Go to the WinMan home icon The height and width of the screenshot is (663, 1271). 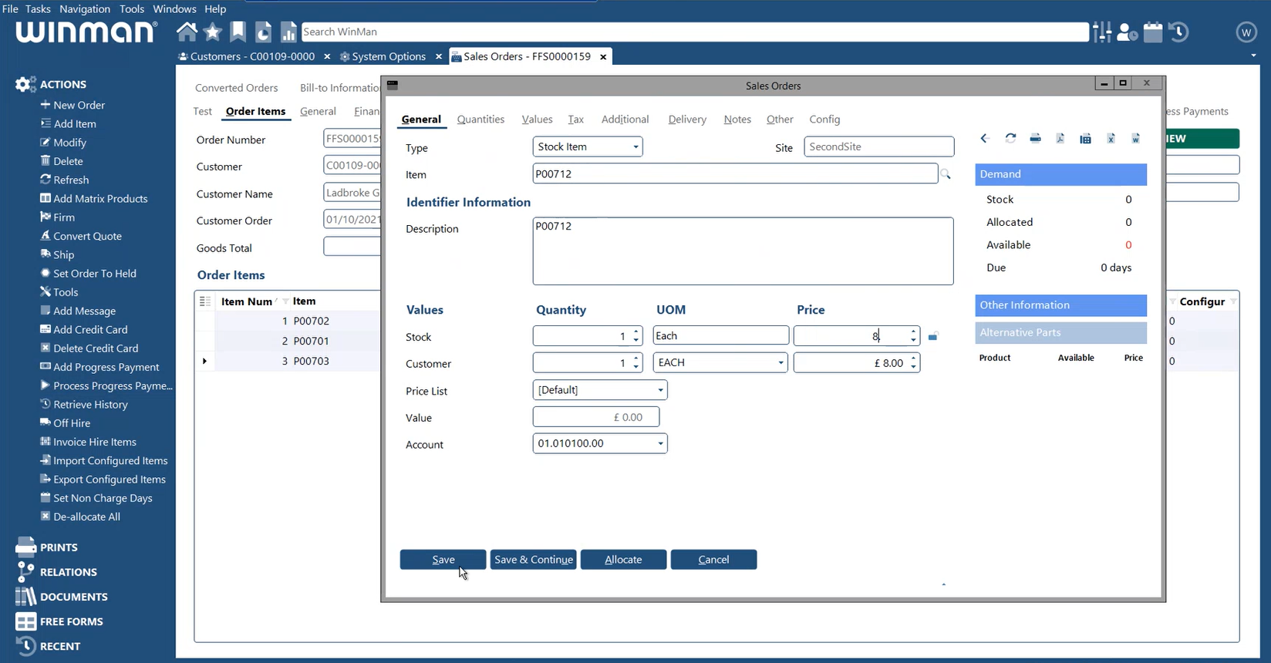tap(187, 32)
